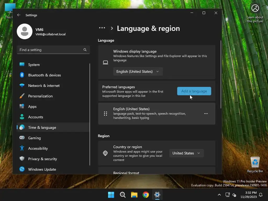The height and width of the screenshot is (201, 268).
Task: Open the Recycle Bin desktop icon
Action: tap(255, 165)
